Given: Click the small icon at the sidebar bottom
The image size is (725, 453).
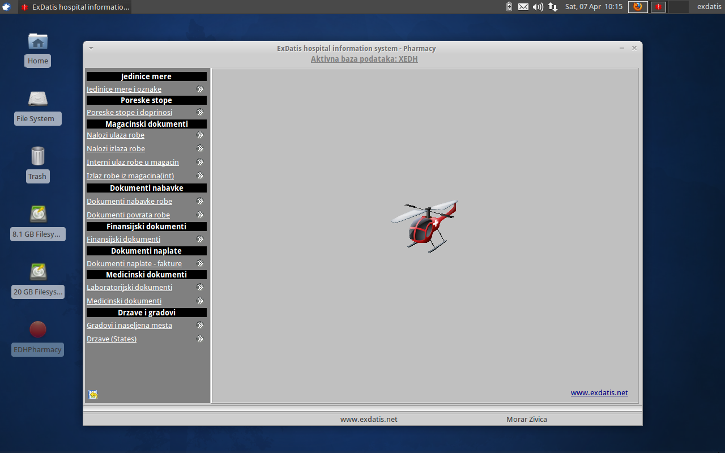Looking at the screenshot, I should click(x=93, y=395).
